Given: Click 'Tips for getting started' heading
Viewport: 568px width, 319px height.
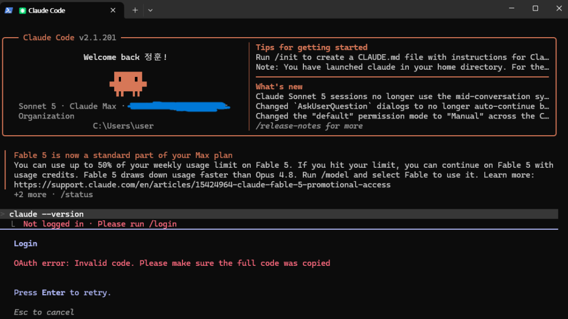Looking at the screenshot, I should tap(312, 48).
